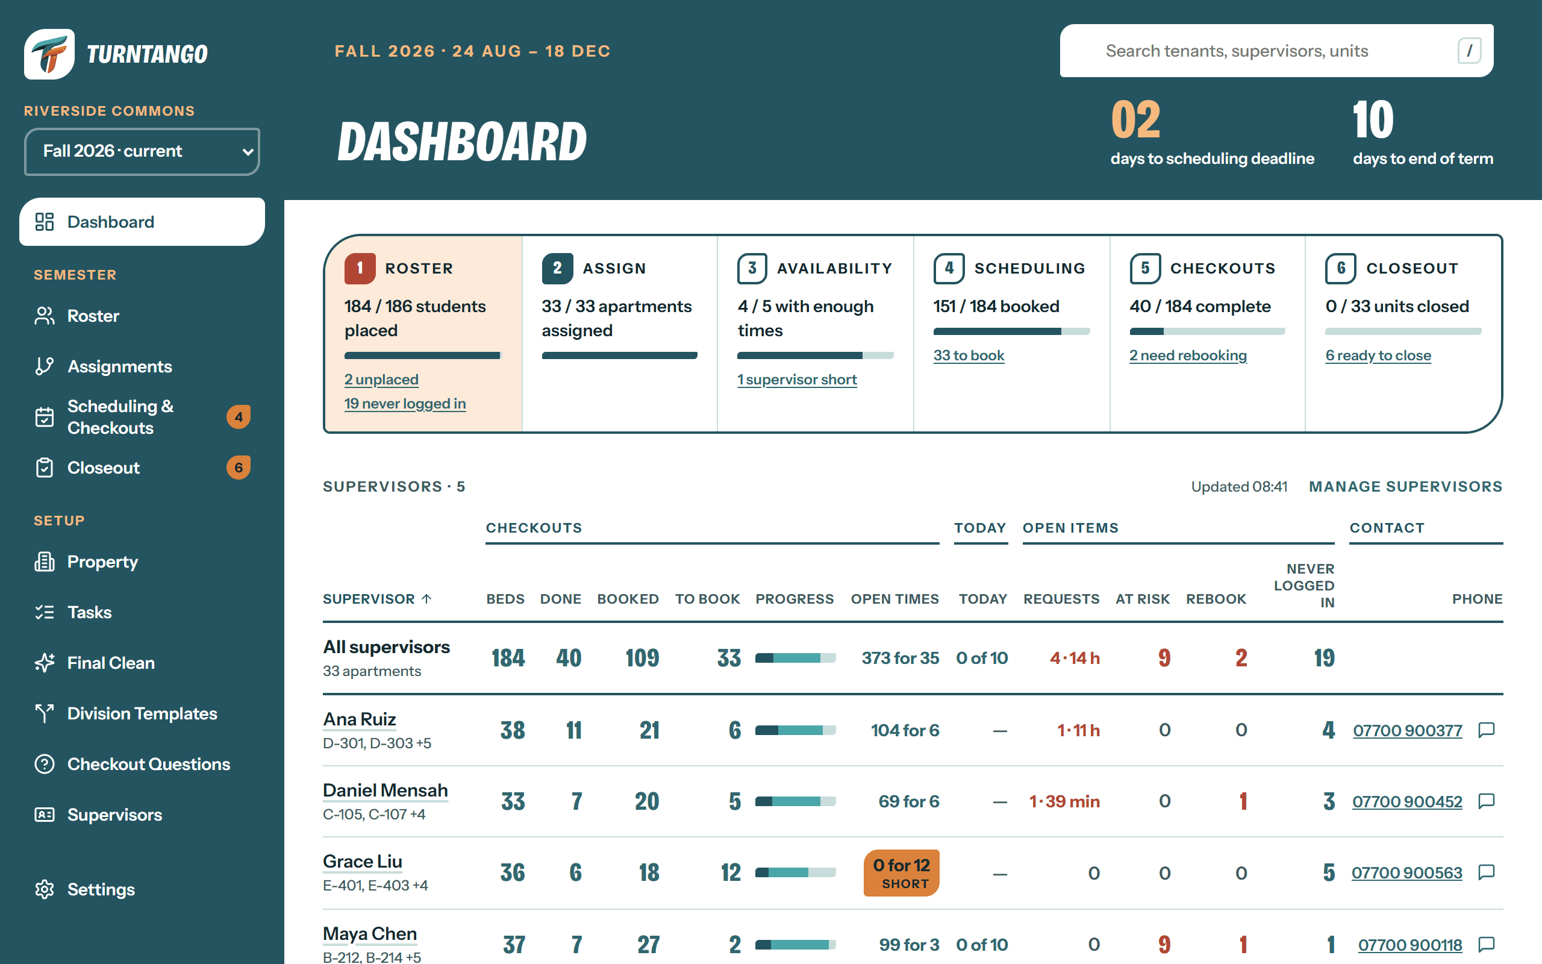Screen dimensions: 1542x964
Task: Open the 19 never logged in link
Action: click(405, 404)
